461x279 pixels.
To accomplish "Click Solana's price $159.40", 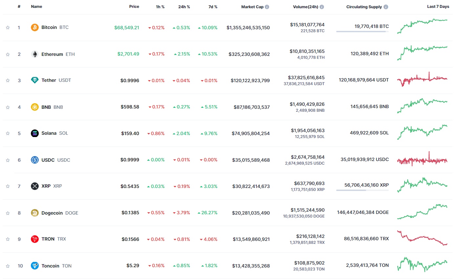I will (x=130, y=133).
